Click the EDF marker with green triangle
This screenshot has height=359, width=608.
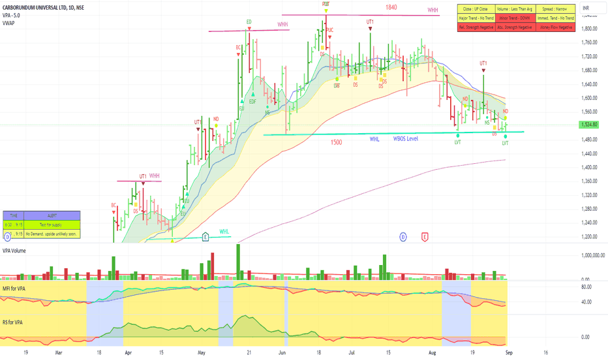[x=252, y=102]
